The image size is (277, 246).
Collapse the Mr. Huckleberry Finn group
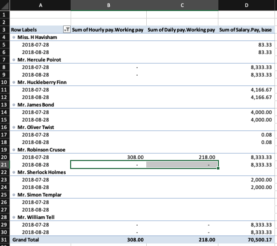coord(14,82)
